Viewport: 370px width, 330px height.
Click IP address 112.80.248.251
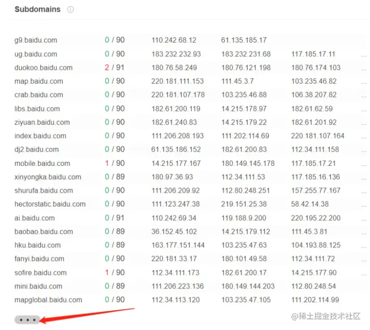pos(246,190)
